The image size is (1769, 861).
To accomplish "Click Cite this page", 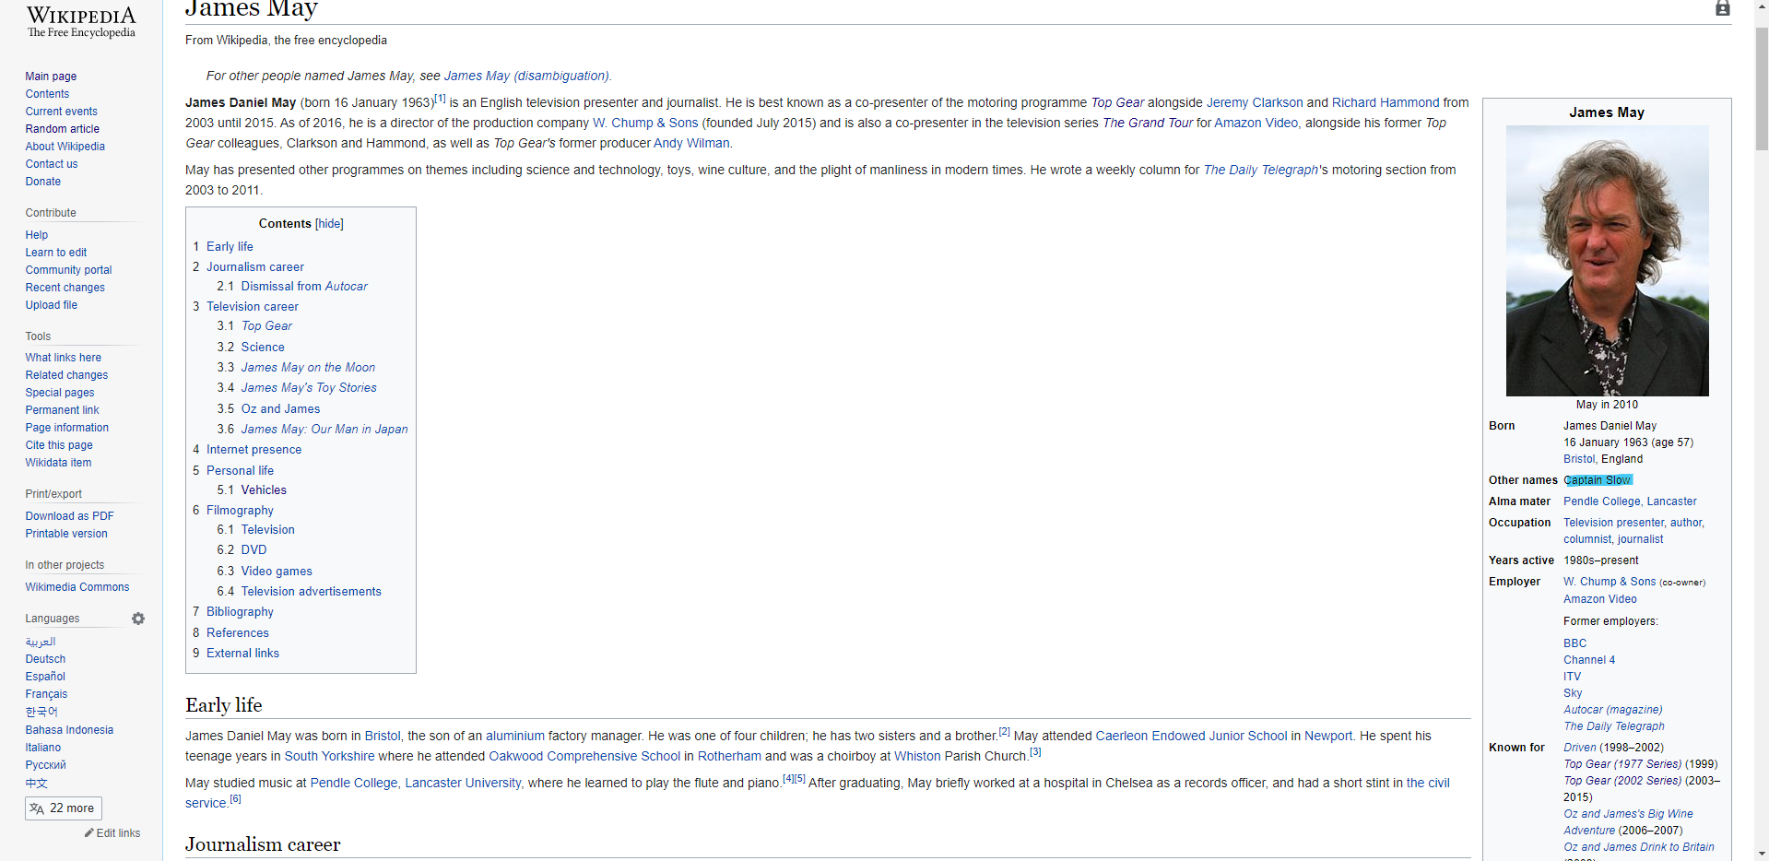I will click(x=59, y=445).
